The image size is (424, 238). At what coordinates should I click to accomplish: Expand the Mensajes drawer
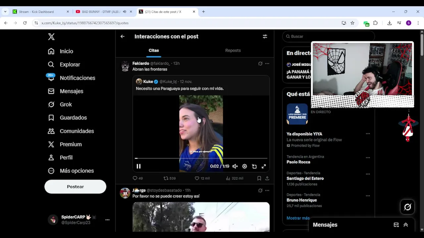(406, 225)
